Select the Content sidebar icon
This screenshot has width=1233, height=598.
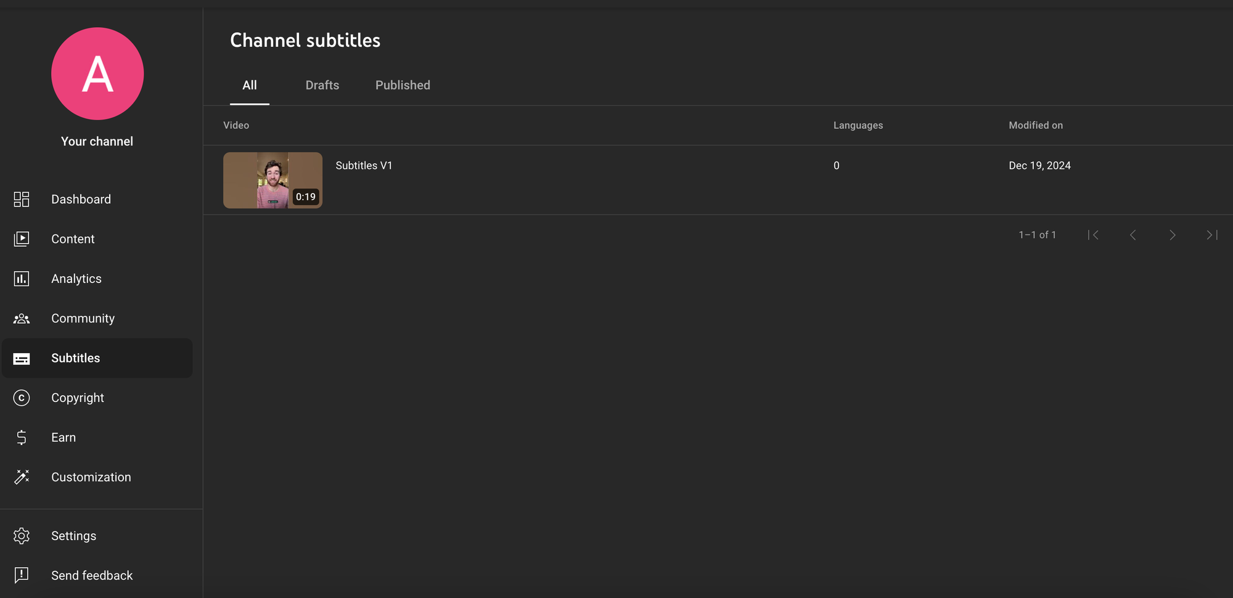pos(22,239)
